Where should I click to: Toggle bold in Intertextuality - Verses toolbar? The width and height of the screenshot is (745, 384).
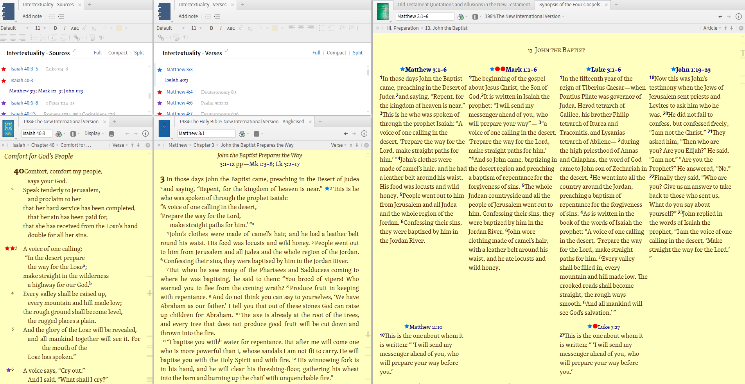212,28
